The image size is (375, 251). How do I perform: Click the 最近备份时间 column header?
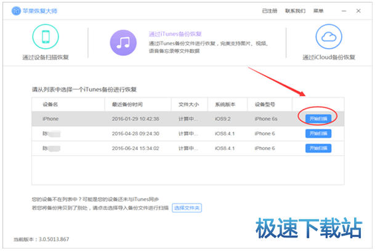click(127, 105)
